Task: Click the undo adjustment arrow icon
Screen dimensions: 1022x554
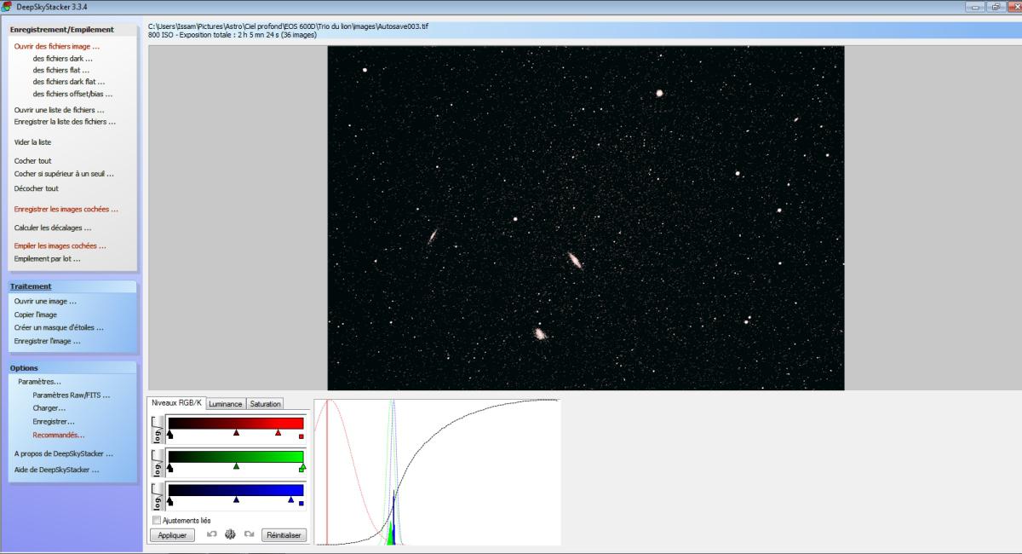Action: tap(212, 534)
